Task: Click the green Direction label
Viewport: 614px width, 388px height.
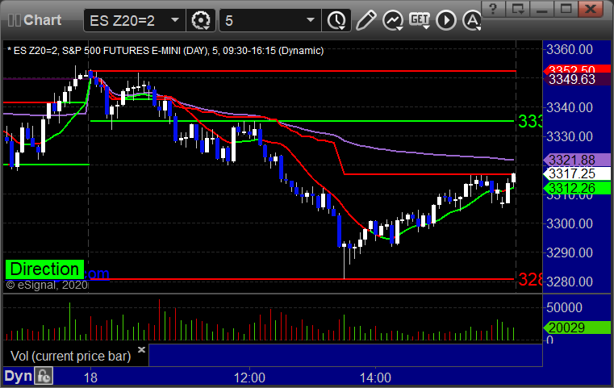Action: (x=44, y=269)
